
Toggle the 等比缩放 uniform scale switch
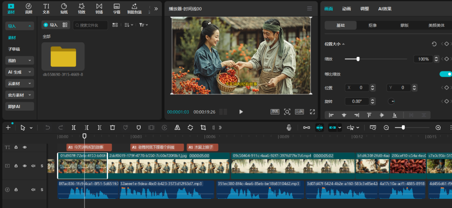click(445, 74)
